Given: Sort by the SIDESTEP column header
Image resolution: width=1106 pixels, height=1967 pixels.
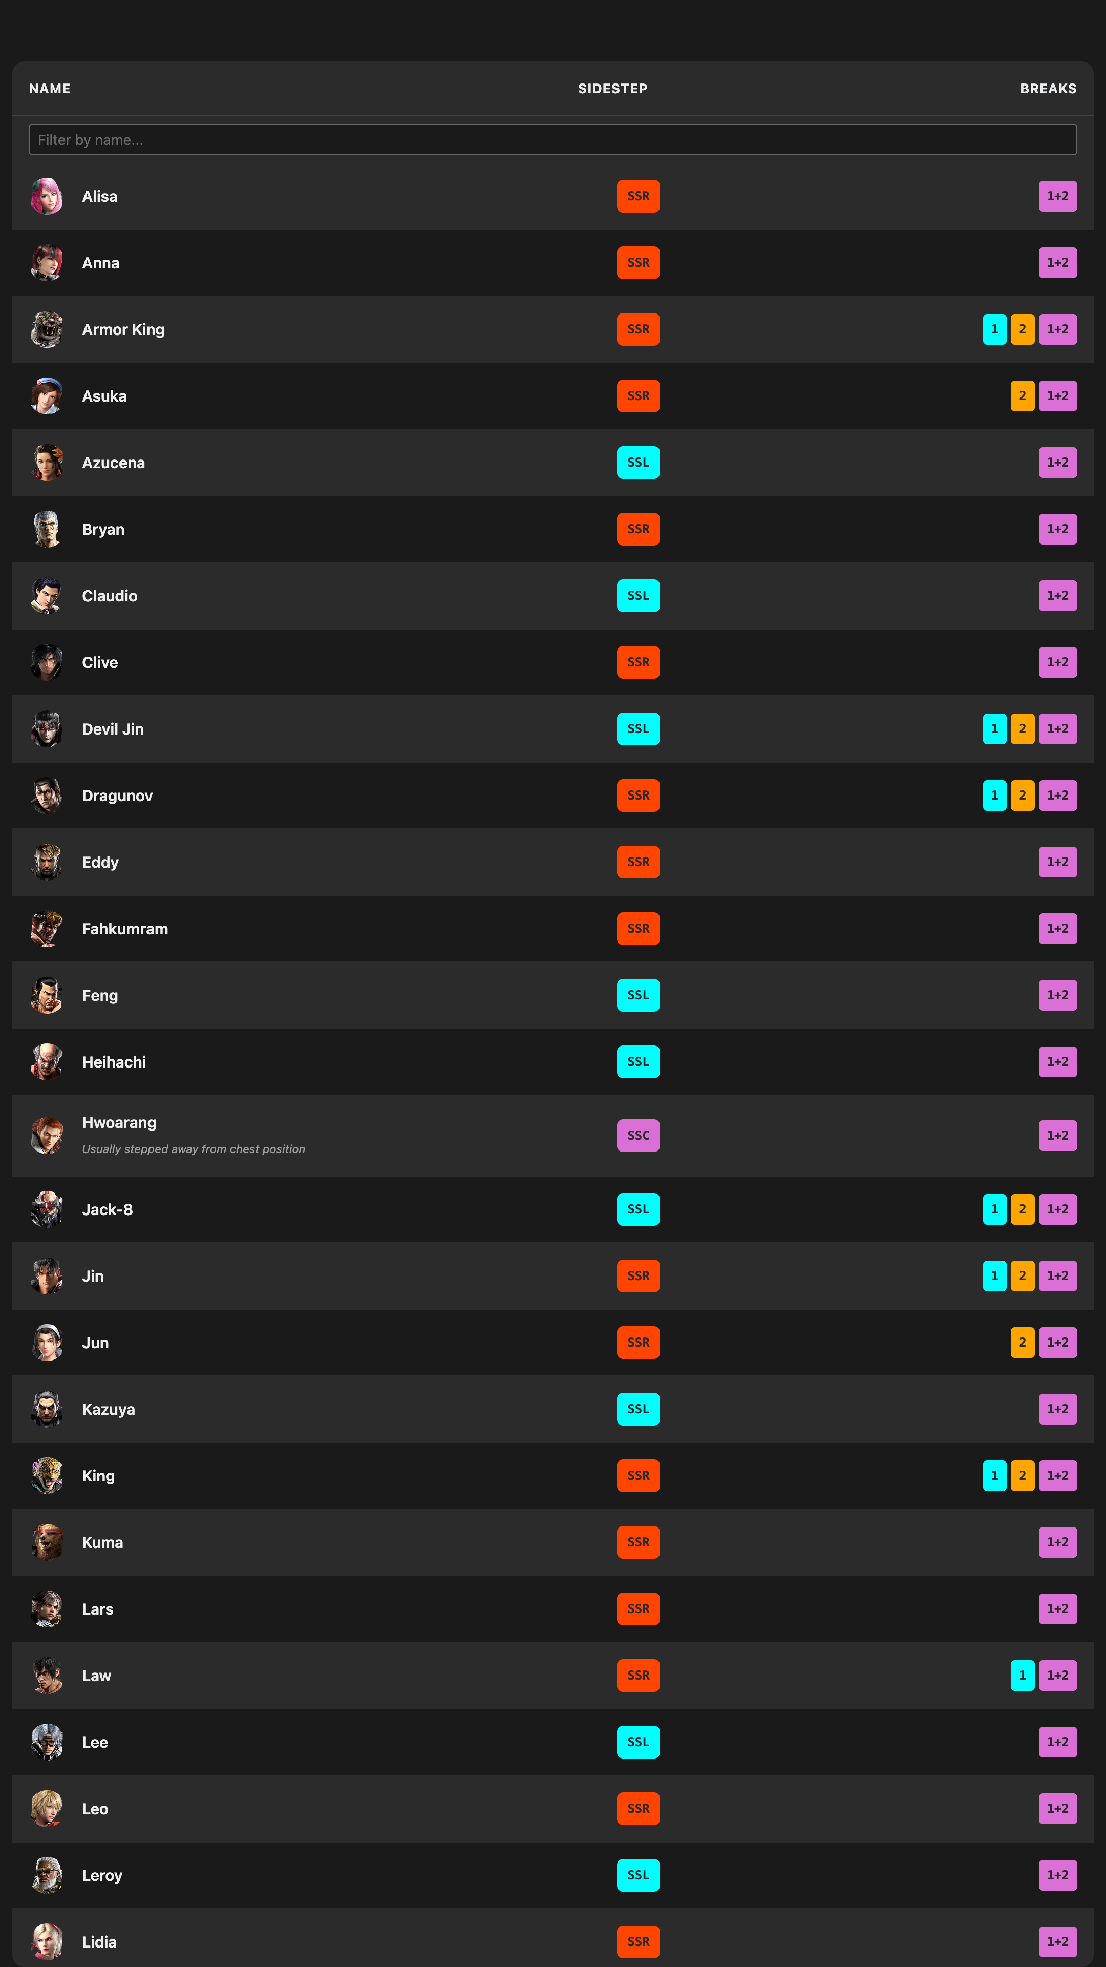Looking at the screenshot, I should (612, 89).
